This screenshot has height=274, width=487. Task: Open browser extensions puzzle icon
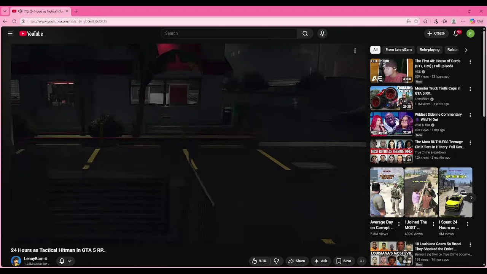tap(425, 21)
